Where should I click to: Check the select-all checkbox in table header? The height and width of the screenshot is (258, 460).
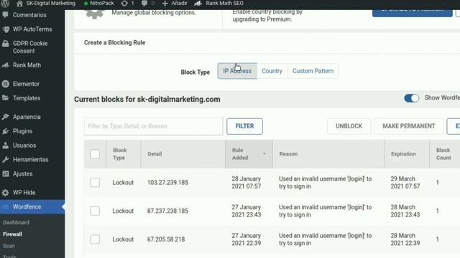(95, 154)
